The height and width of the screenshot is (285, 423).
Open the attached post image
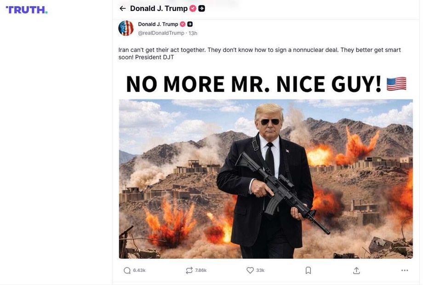tap(266, 165)
